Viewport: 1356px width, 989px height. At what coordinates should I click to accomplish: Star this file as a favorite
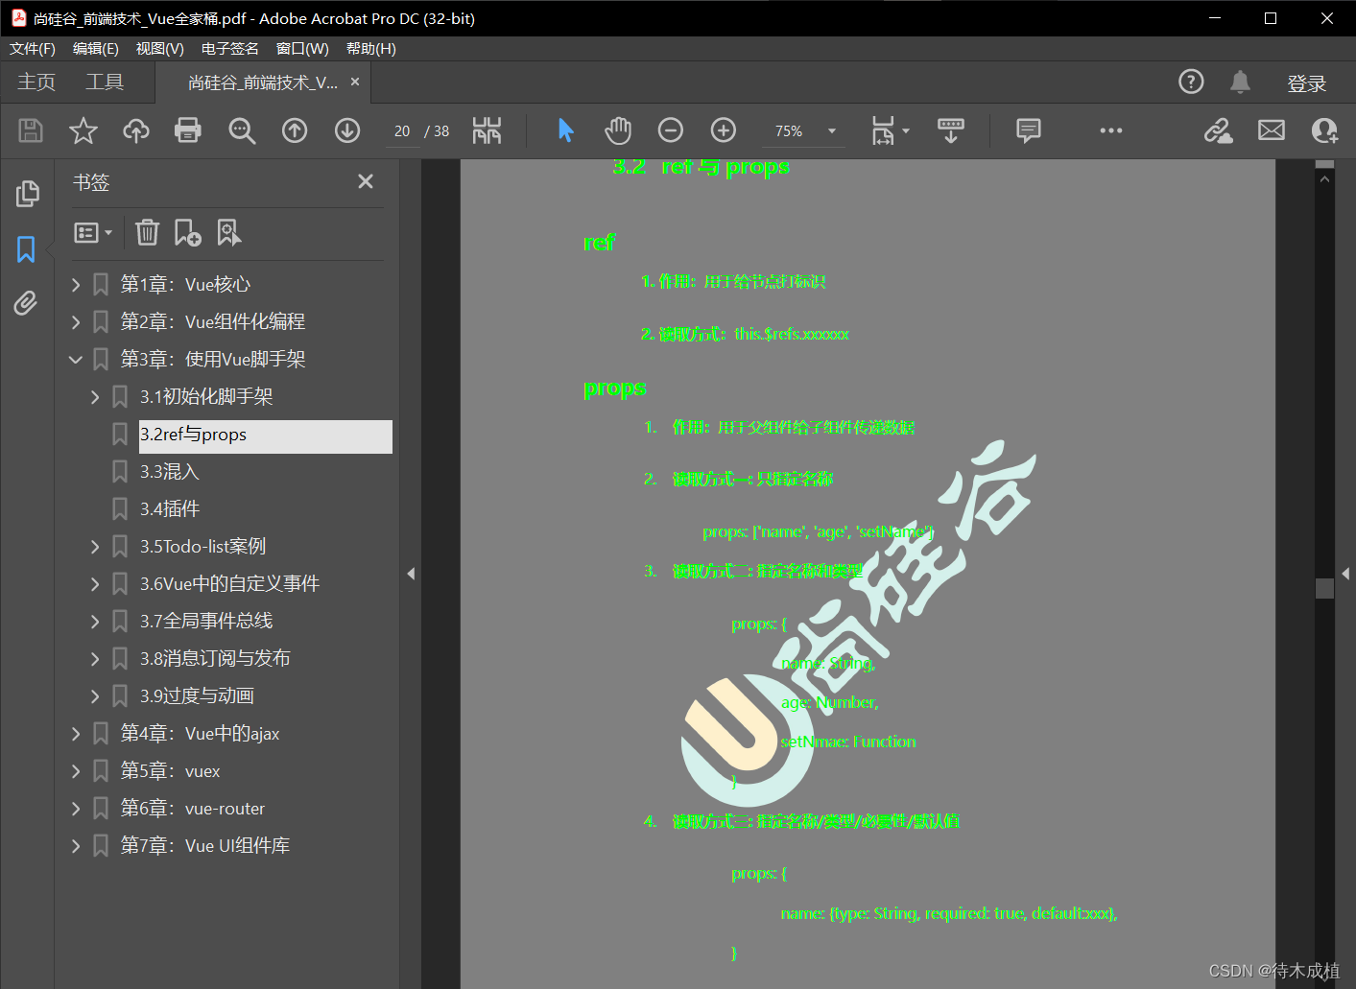pyautogui.click(x=83, y=130)
